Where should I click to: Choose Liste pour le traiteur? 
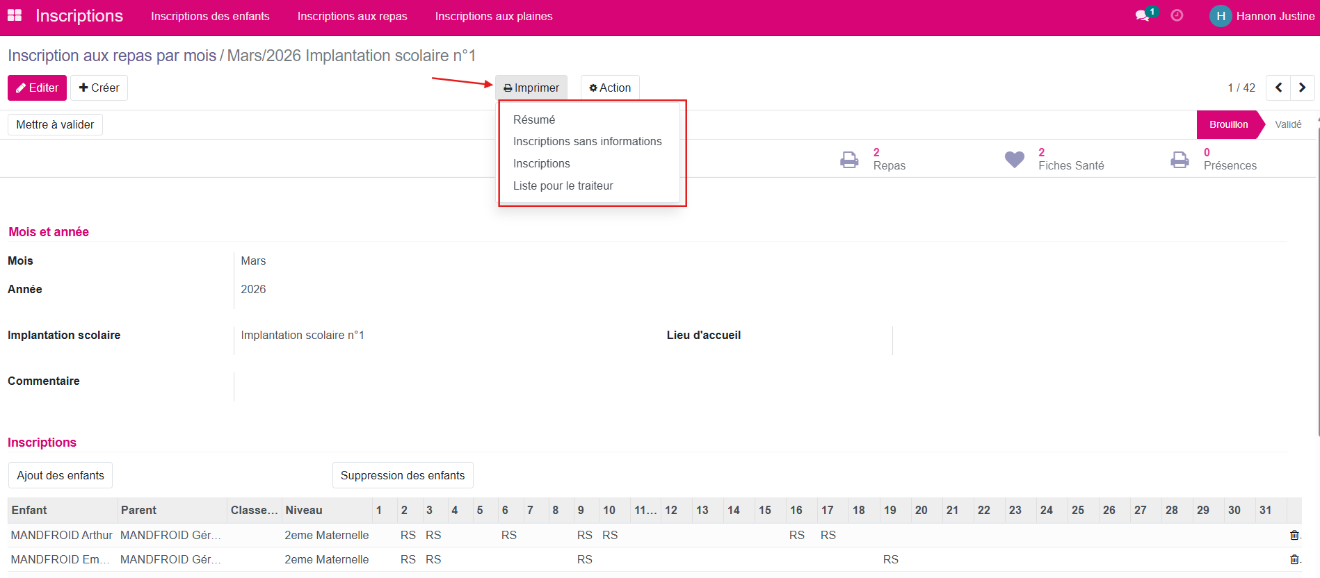point(563,185)
